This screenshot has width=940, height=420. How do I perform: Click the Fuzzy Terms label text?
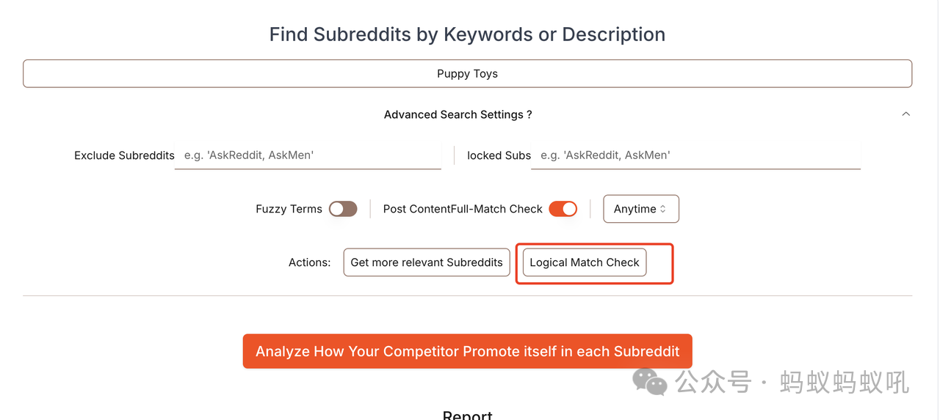click(x=289, y=209)
